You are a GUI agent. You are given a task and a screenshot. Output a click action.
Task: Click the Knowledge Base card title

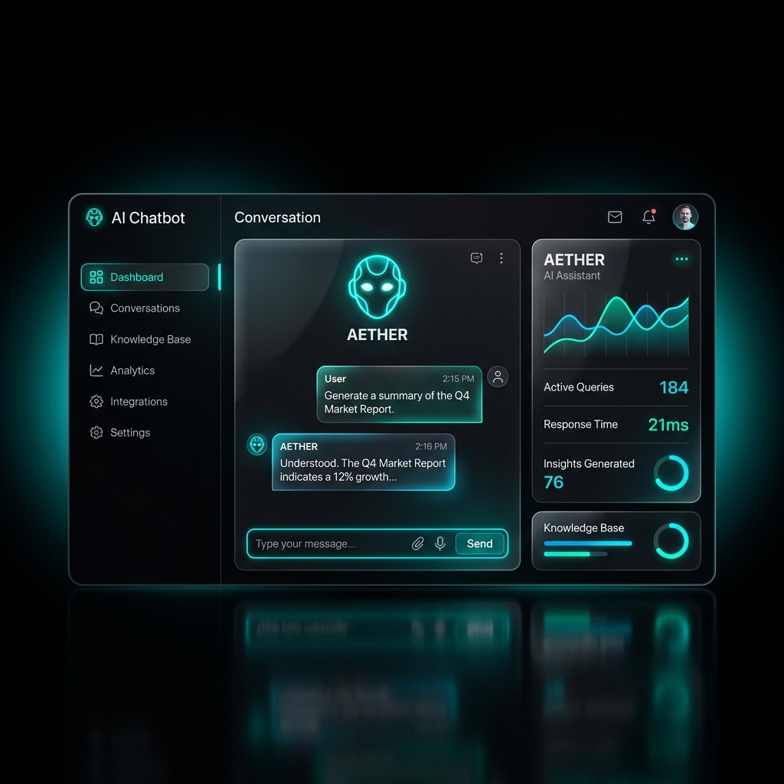[583, 528]
